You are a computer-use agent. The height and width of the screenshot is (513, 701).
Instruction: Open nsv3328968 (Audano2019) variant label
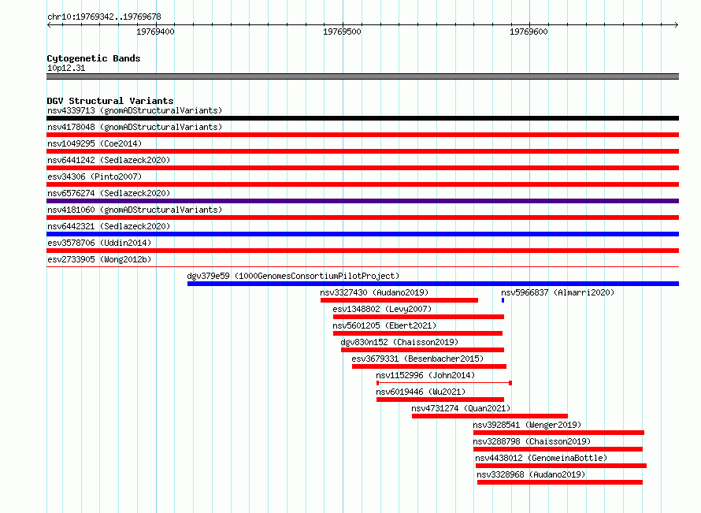[531, 474]
